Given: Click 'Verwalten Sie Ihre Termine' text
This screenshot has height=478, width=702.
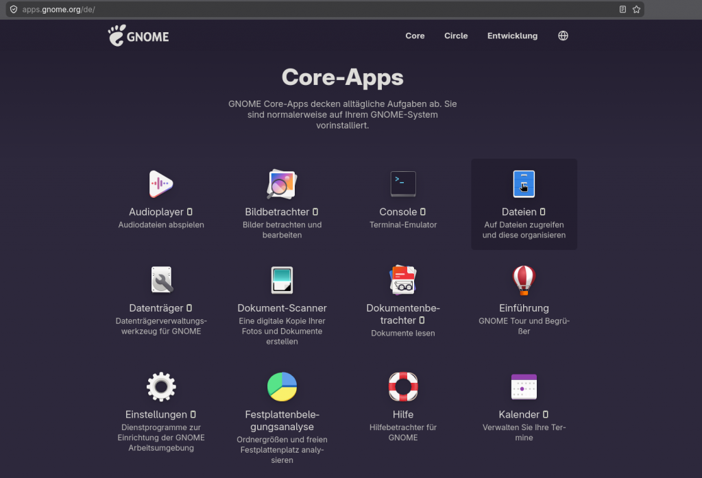Looking at the screenshot, I should click(x=524, y=432).
